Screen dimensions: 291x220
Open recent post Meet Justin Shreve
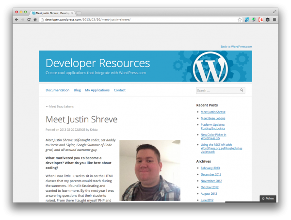point(213,112)
